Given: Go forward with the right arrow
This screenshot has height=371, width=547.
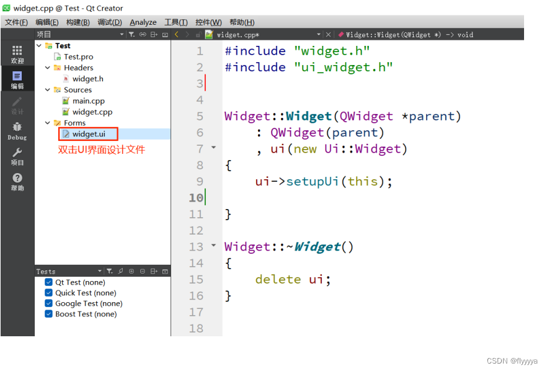Looking at the screenshot, I should tap(187, 34).
